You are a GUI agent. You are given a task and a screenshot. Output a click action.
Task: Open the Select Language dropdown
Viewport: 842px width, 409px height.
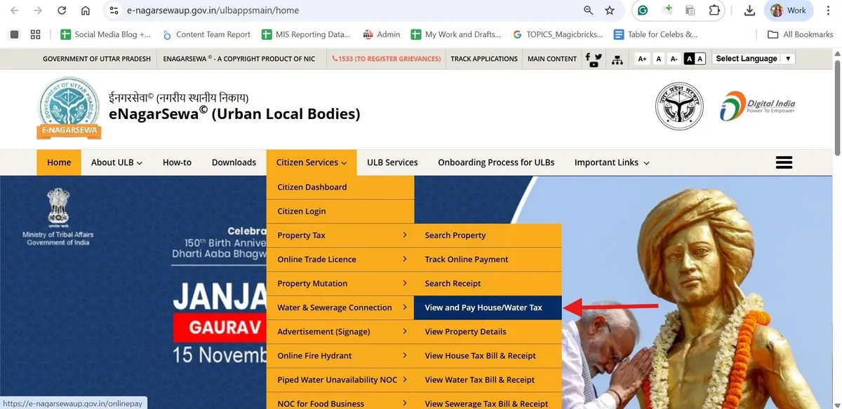[752, 58]
